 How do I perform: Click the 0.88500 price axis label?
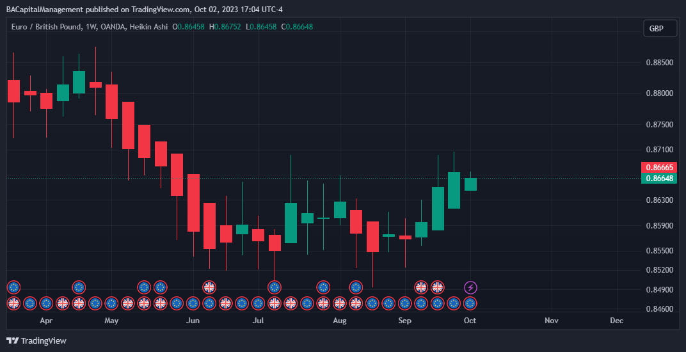(x=660, y=63)
